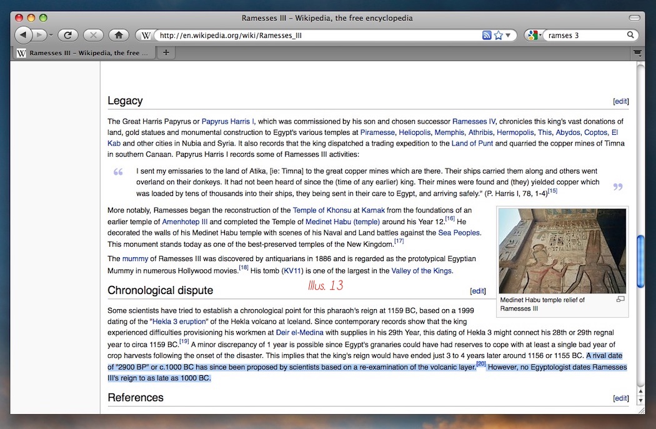Click the toolbar toggle pill in title bar
Image resolution: width=656 pixels, height=429 pixels.
[x=634, y=18]
